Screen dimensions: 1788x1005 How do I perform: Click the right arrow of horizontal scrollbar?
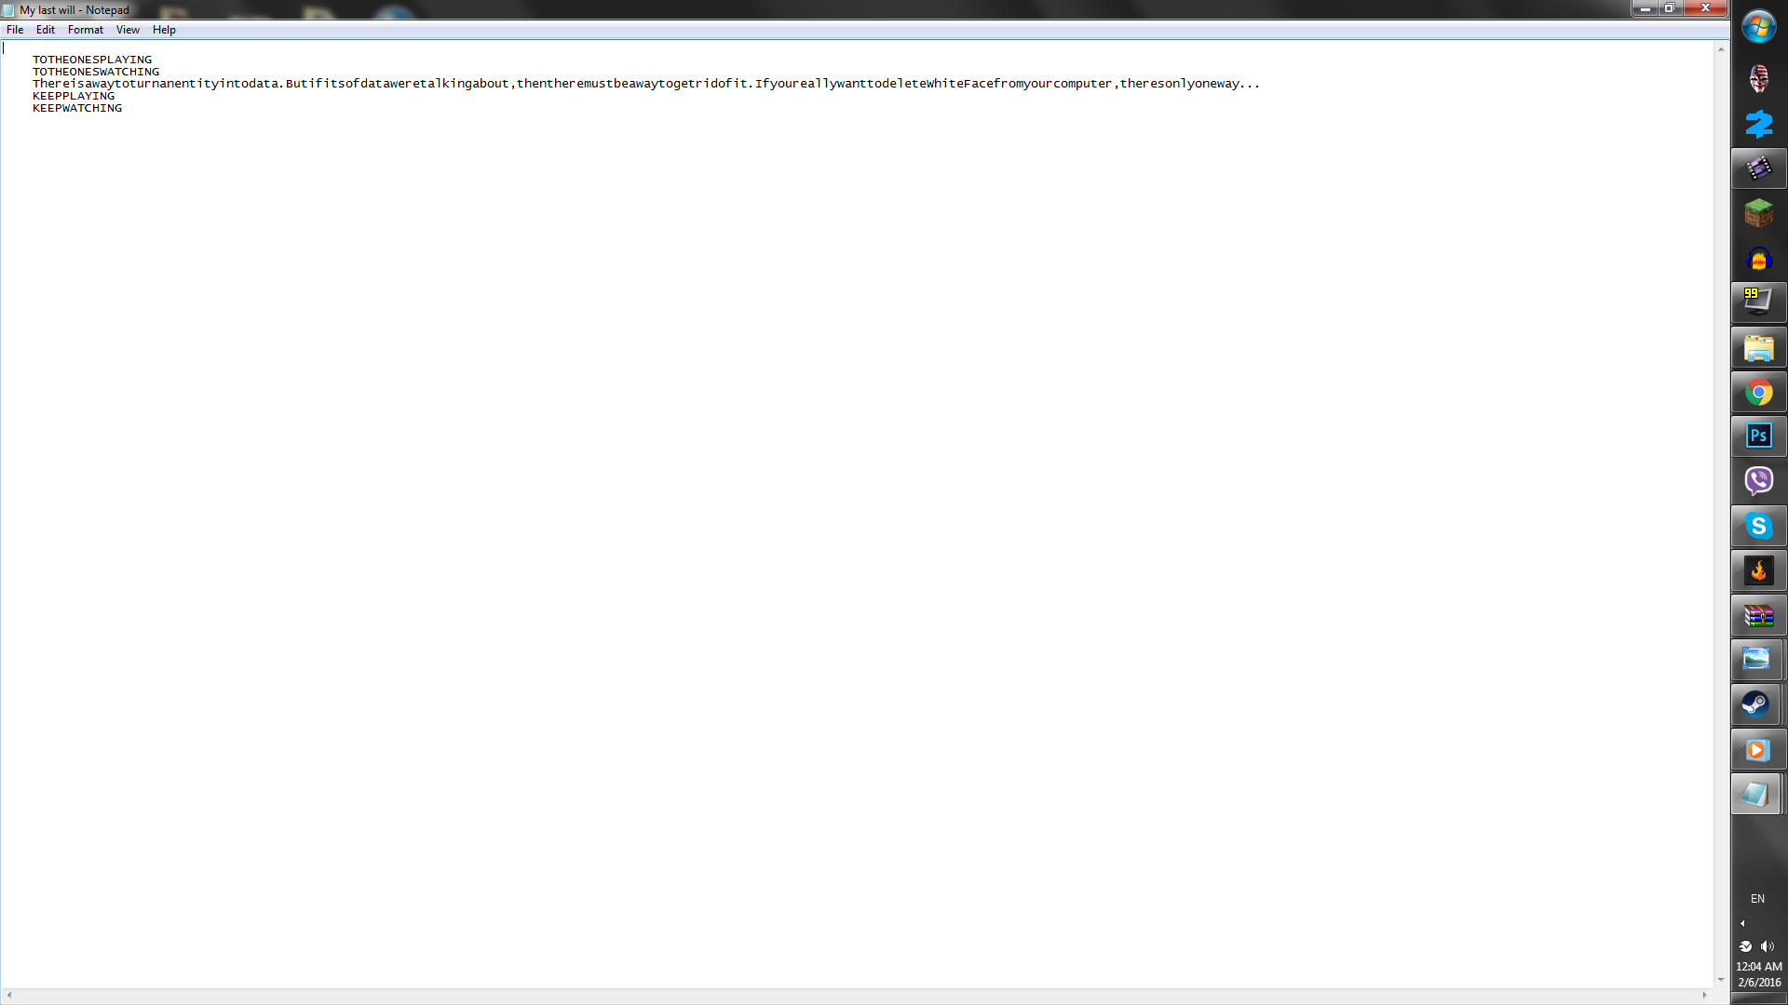1704,996
